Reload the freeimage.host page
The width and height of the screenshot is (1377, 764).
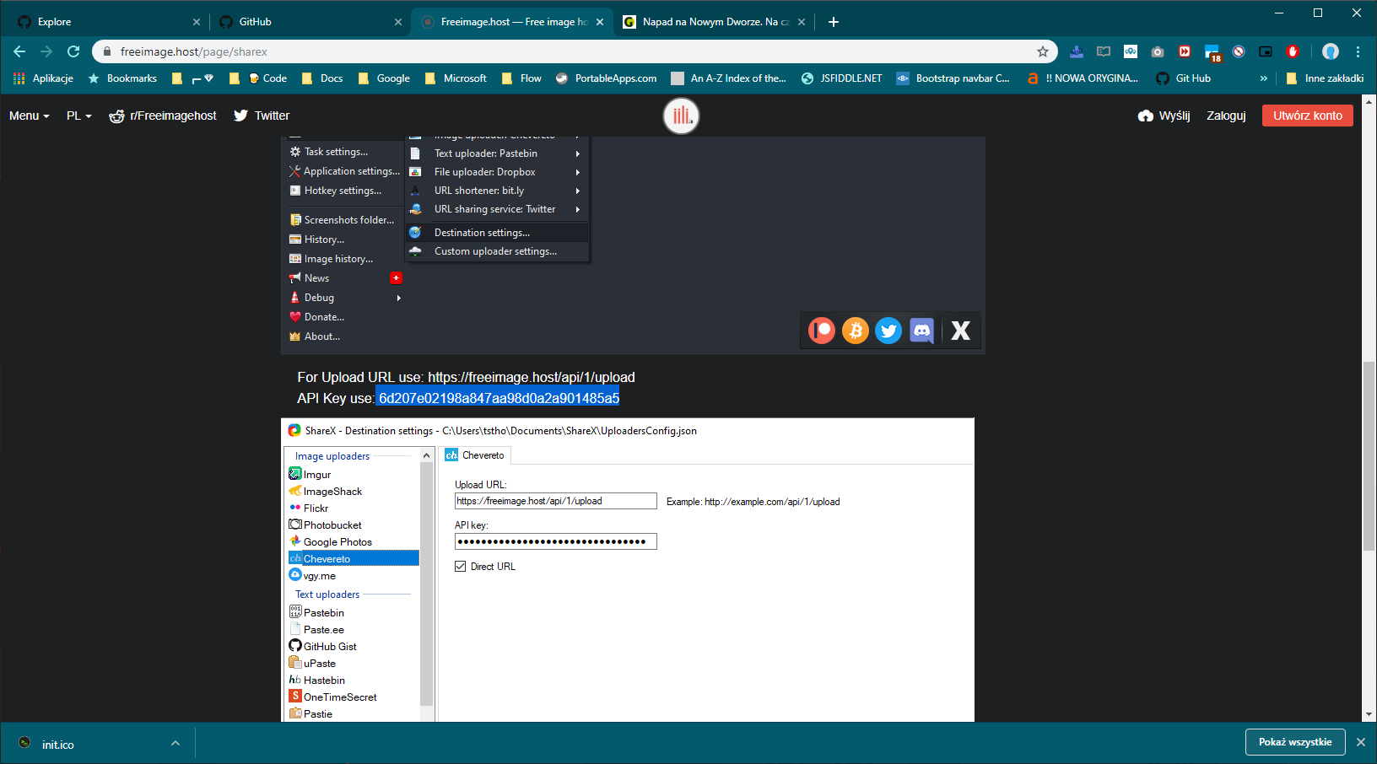[73, 51]
